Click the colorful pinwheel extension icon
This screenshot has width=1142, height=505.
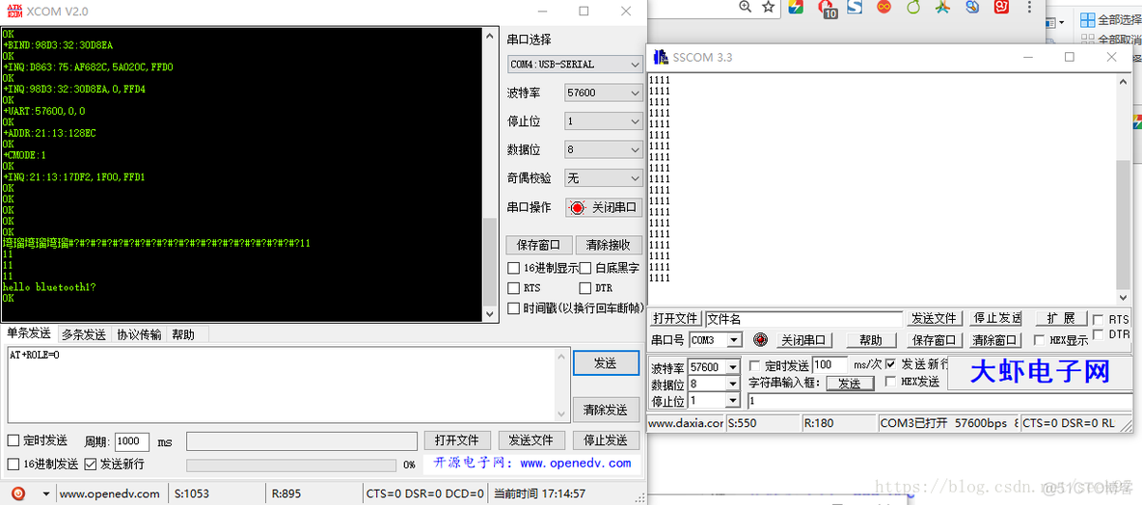tap(943, 7)
